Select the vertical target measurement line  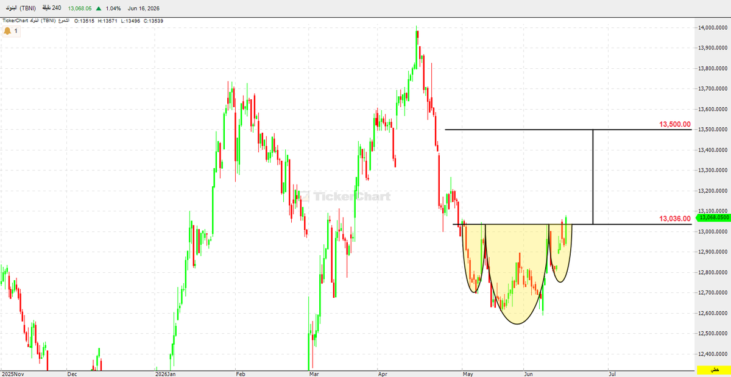click(x=593, y=177)
